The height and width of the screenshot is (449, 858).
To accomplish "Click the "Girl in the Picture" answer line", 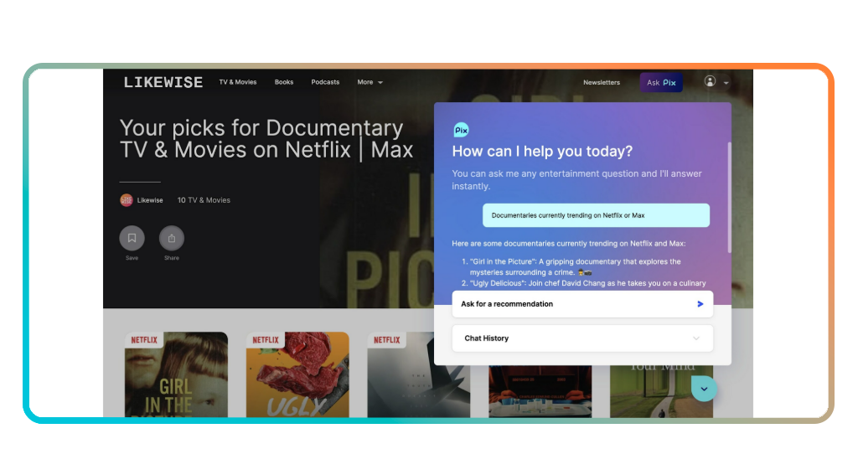I will point(575,267).
